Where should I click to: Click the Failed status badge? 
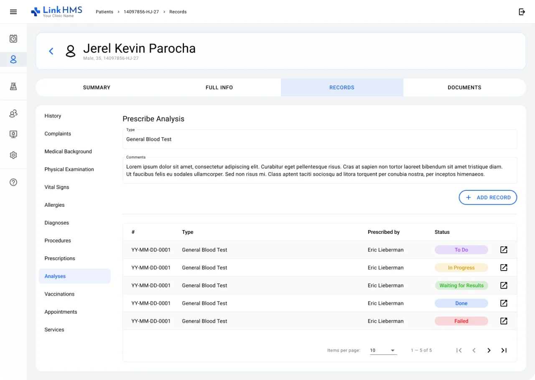tap(461, 321)
